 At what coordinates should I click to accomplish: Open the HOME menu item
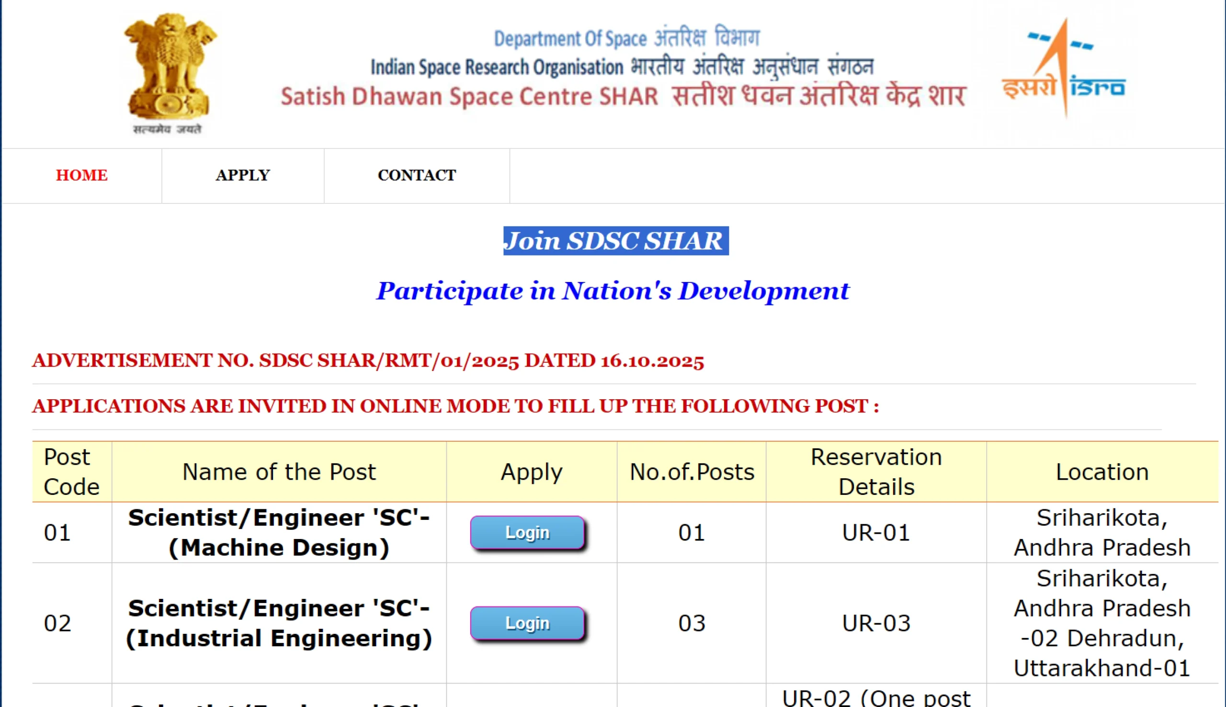(81, 175)
